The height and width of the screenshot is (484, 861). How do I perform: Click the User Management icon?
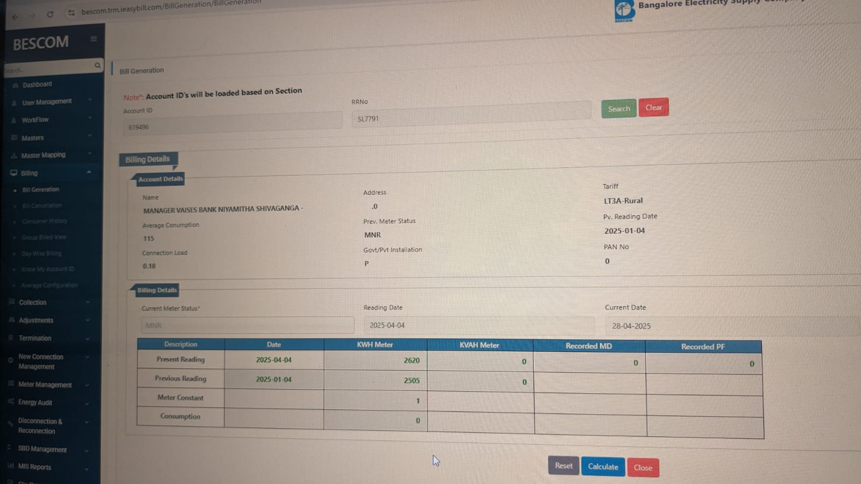click(x=15, y=103)
